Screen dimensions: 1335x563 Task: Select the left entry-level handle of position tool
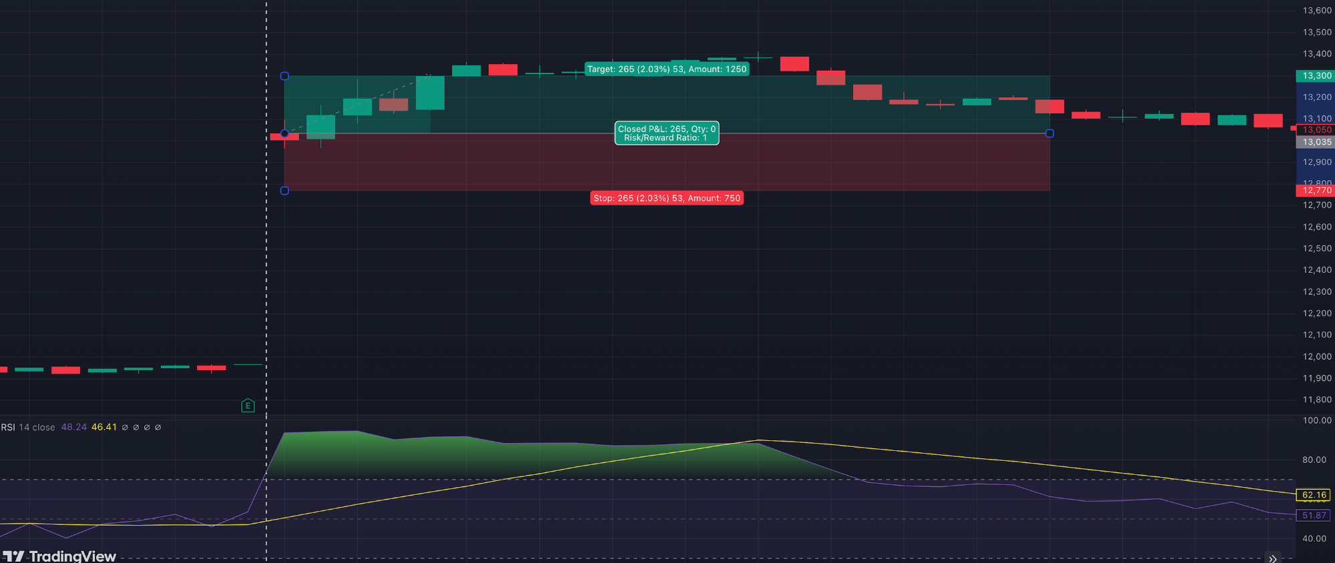coord(284,133)
